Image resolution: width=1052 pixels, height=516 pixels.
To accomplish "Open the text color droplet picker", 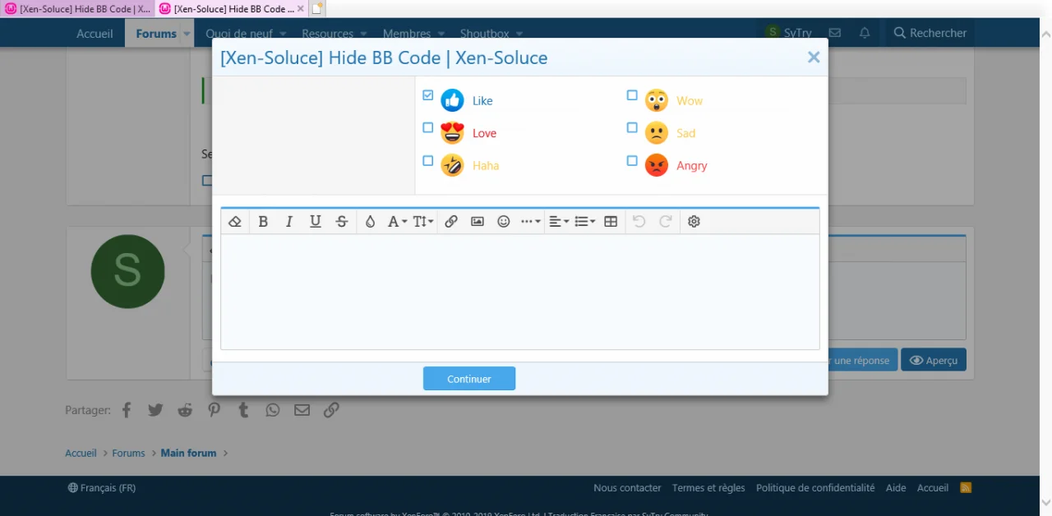I will pos(371,221).
